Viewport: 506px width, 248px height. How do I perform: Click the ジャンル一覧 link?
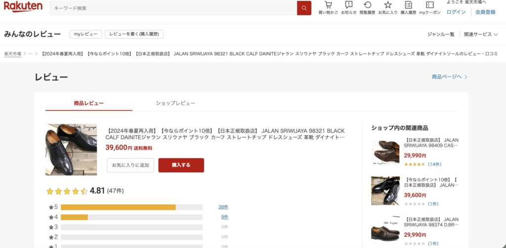click(x=441, y=34)
